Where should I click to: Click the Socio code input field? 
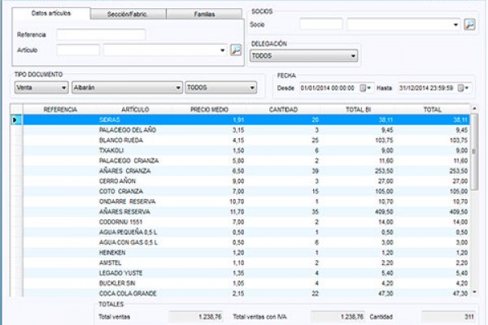(x=321, y=24)
